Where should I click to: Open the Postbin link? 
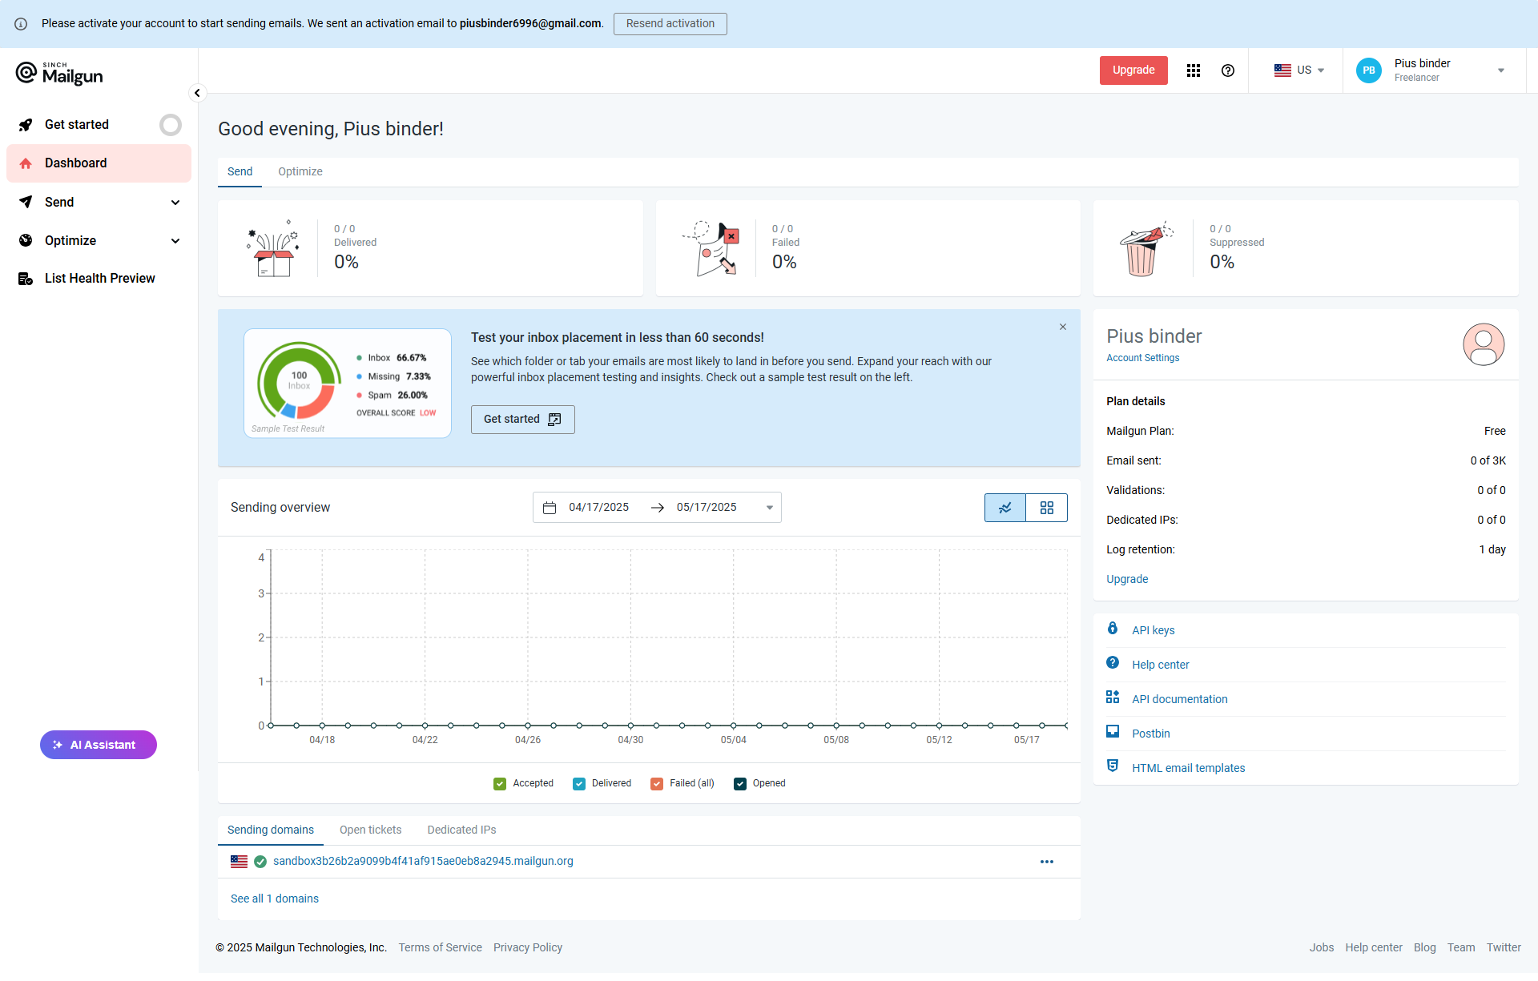[x=1150, y=734]
